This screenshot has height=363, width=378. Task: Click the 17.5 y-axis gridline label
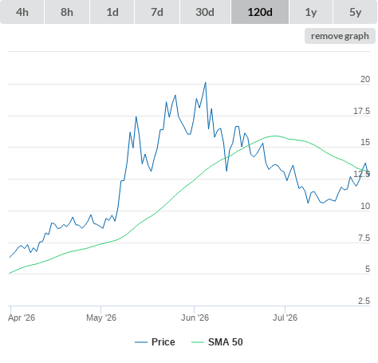[361, 111]
